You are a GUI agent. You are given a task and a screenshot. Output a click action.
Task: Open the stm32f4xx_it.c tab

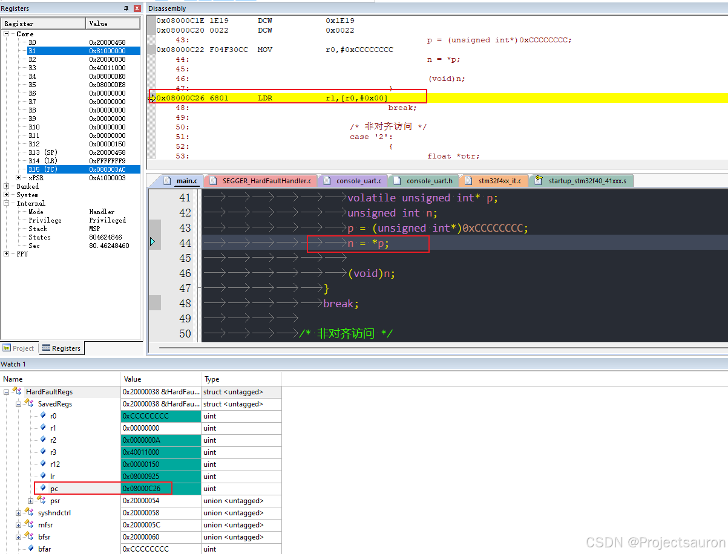[500, 181]
